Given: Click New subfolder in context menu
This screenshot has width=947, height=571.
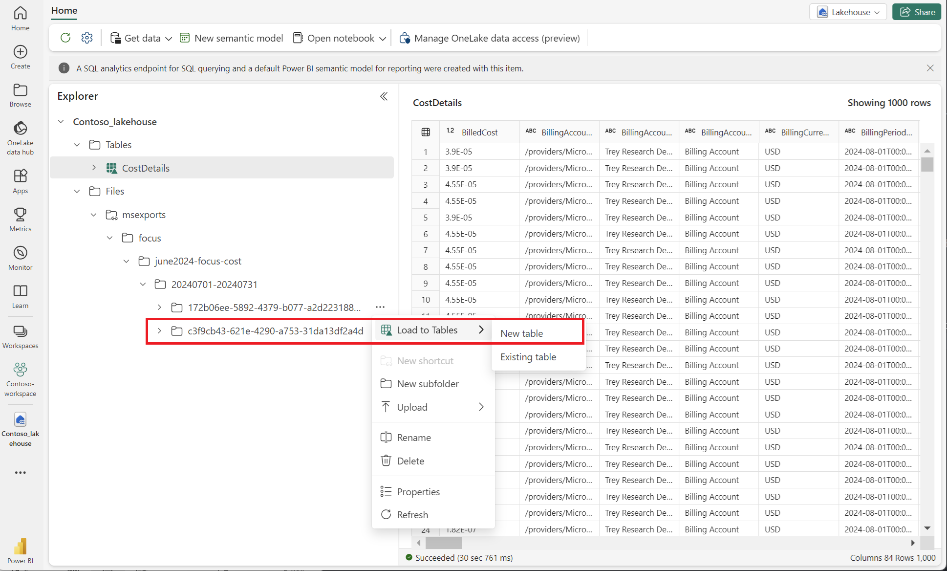Looking at the screenshot, I should point(428,384).
